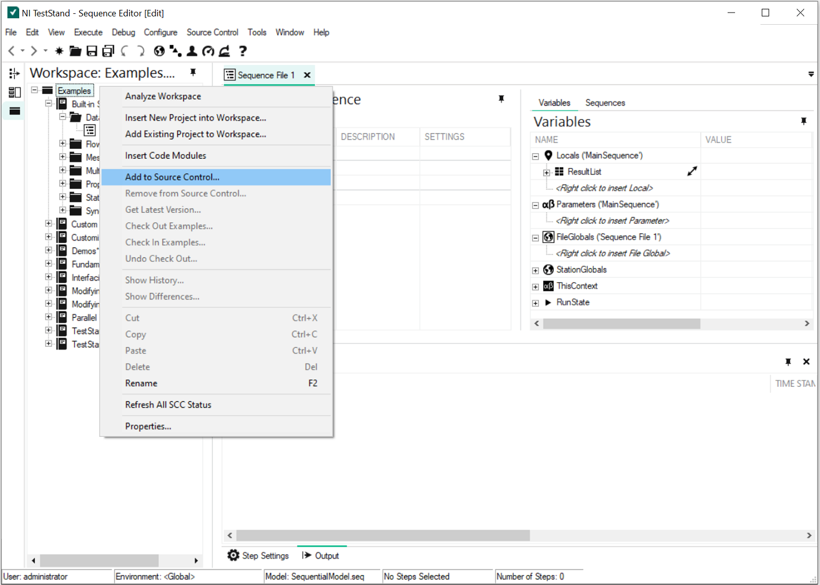Click the microscope icon in toolbar

point(224,51)
